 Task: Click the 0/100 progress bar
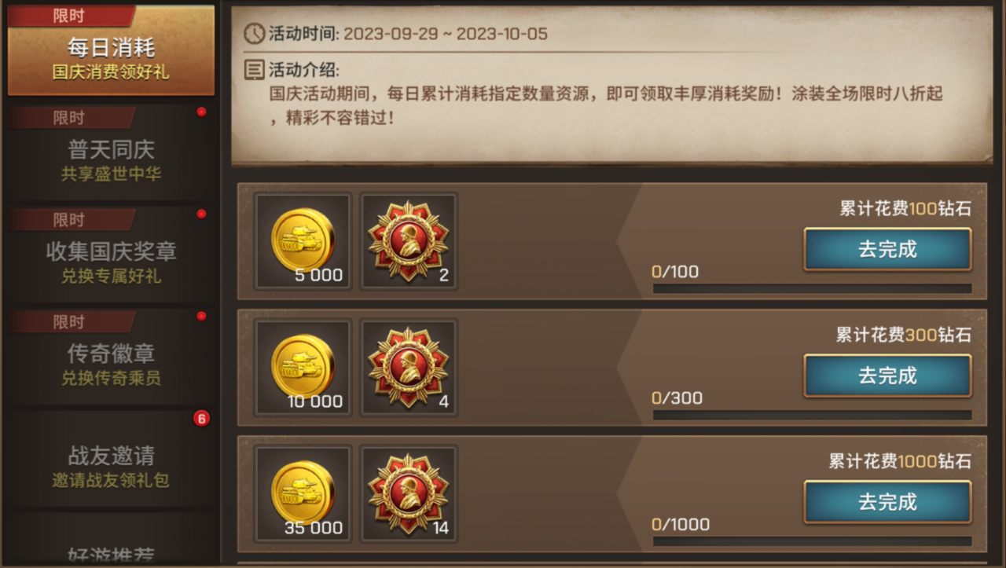(x=812, y=288)
